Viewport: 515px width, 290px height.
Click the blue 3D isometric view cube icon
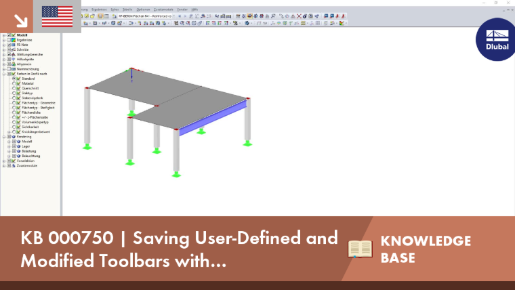tap(247, 23)
